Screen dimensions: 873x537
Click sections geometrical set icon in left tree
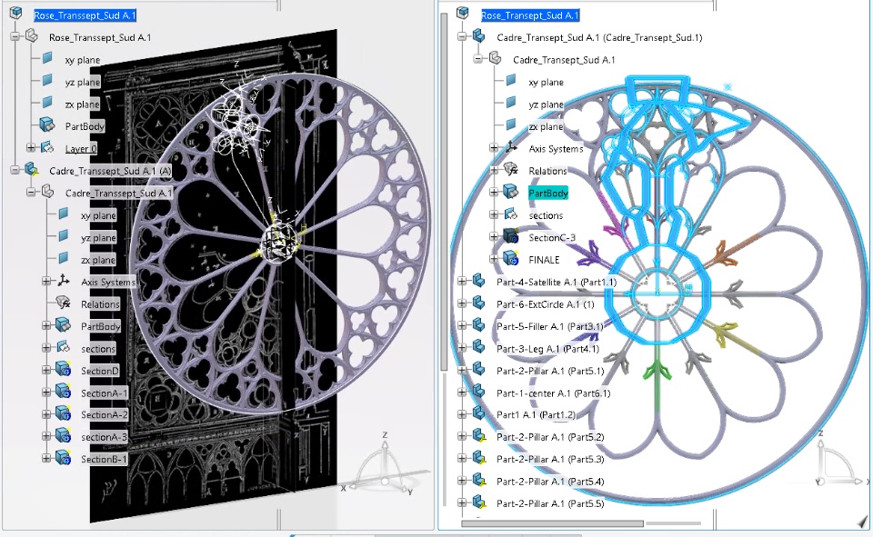64,347
